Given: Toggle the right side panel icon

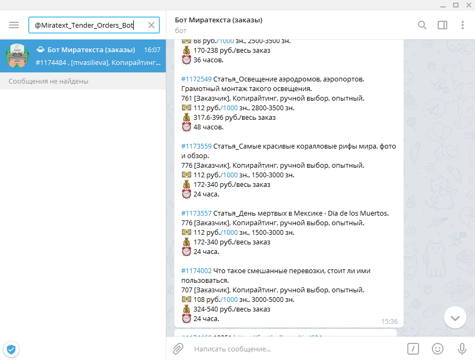Looking at the screenshot, I should (442, 25).
